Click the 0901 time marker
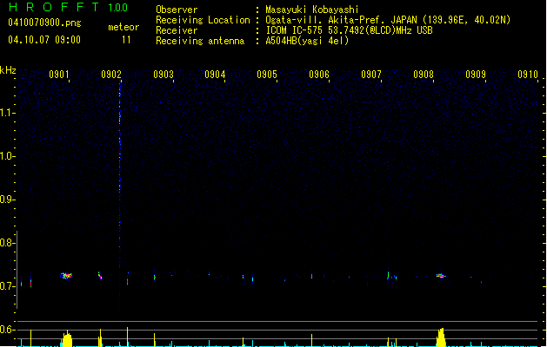 point(59,75)
